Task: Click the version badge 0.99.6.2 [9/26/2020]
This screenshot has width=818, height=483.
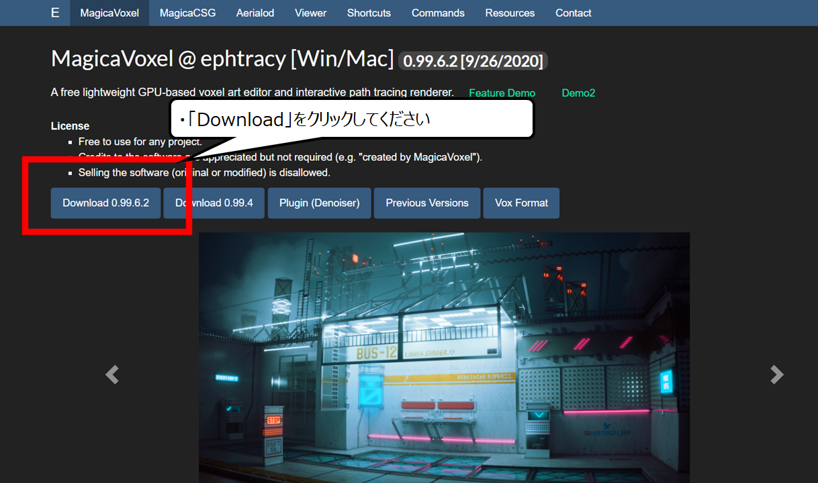Action: coord(473,61)
